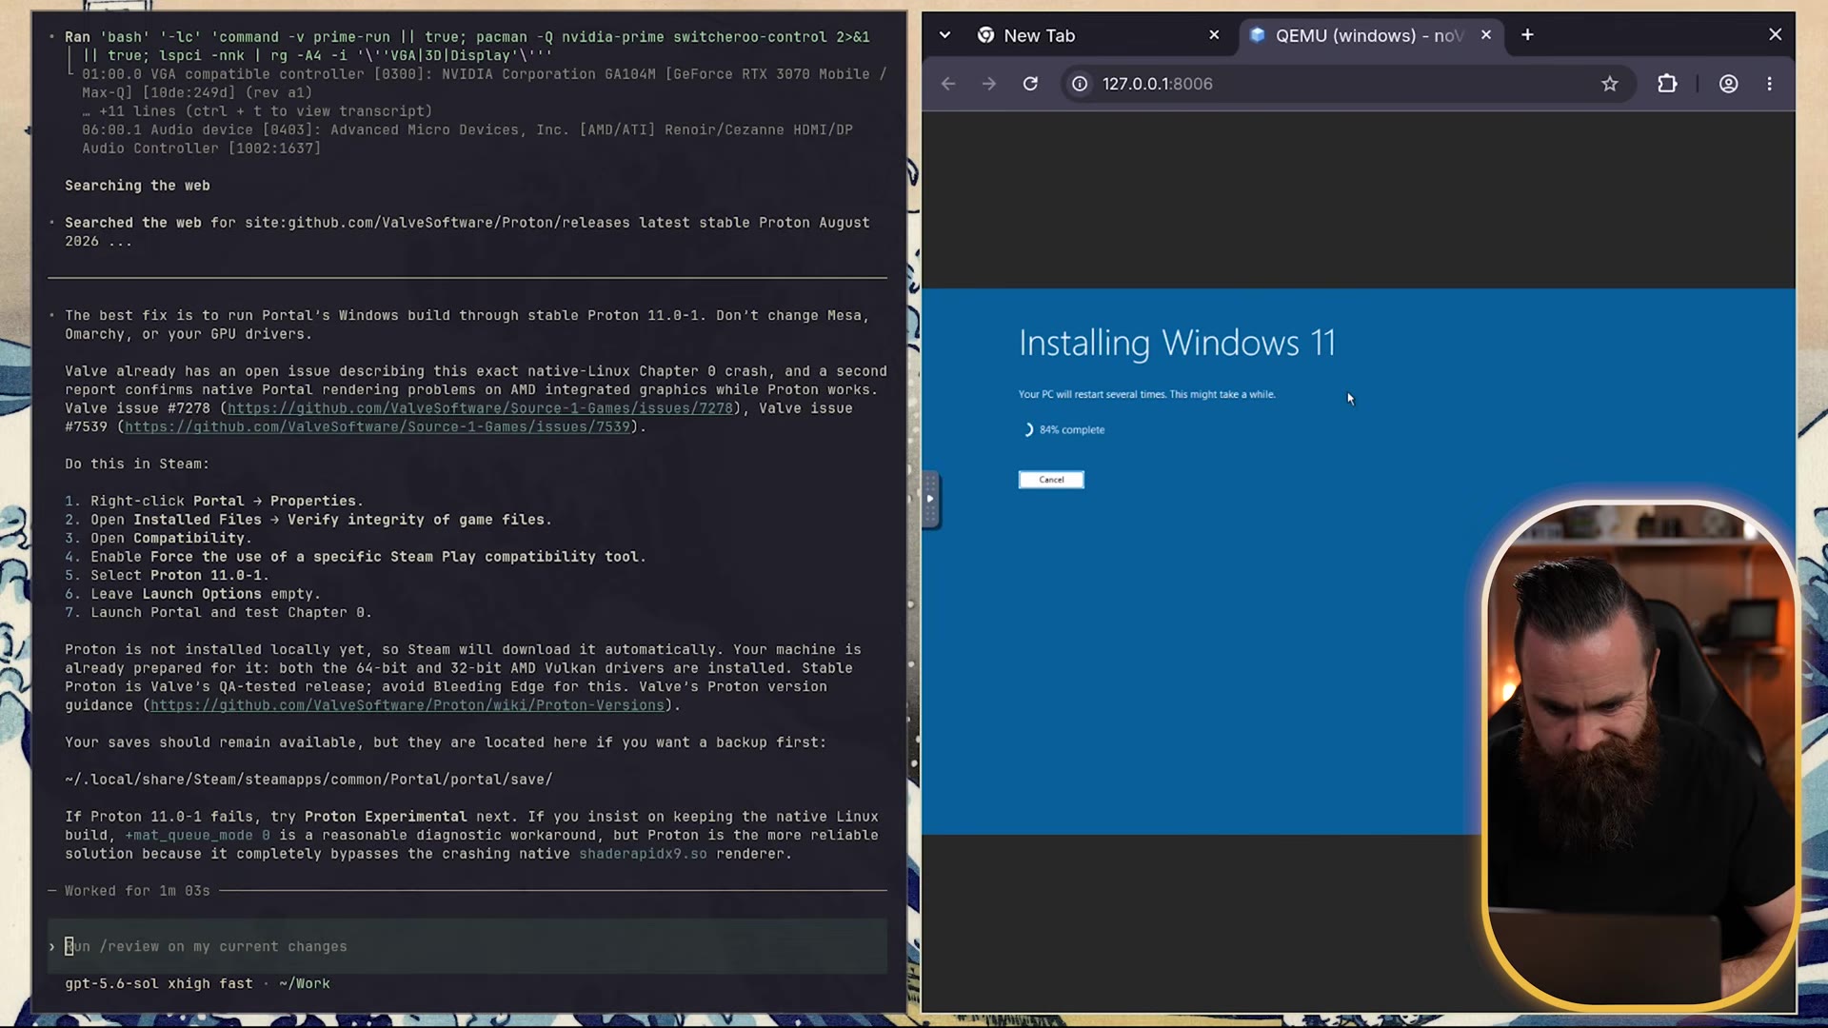This screenshot has height=1028, width=1828.
Task: Click 'Installing Windows 11' heading
Action: click(1177, 343)
